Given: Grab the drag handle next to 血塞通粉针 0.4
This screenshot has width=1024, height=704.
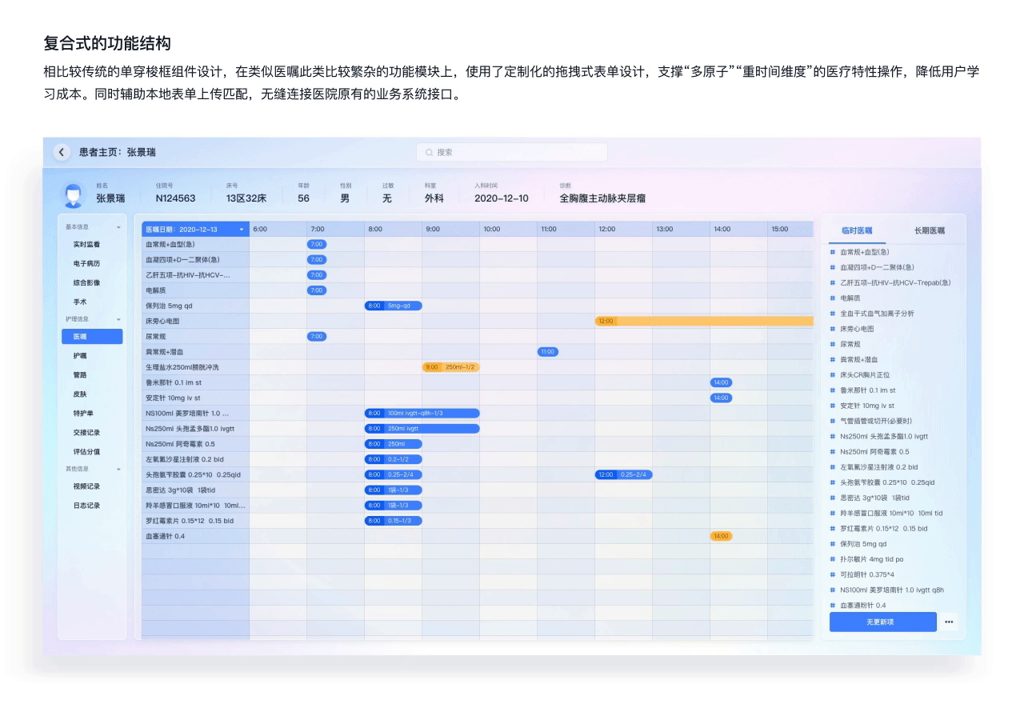Looking at the screenshot, I should tap(833, 606).
